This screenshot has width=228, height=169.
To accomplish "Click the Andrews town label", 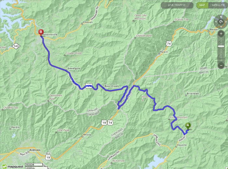I will pos(35,150).
